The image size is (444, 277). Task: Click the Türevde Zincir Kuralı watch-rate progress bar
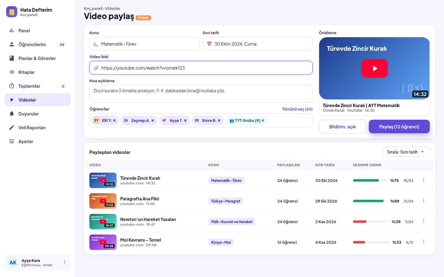coord(370,181)
